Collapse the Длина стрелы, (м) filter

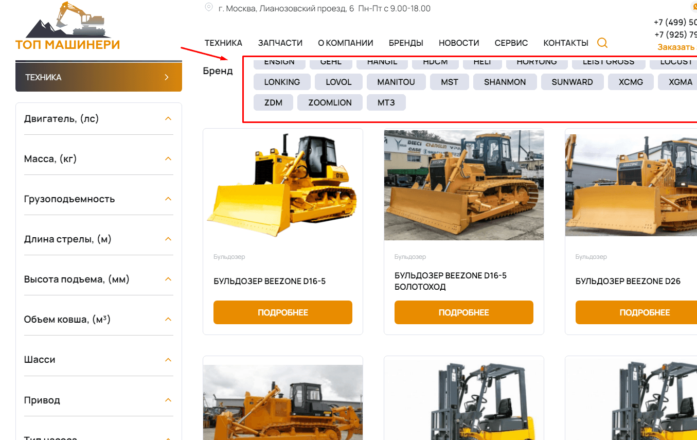tap(168, 239)
